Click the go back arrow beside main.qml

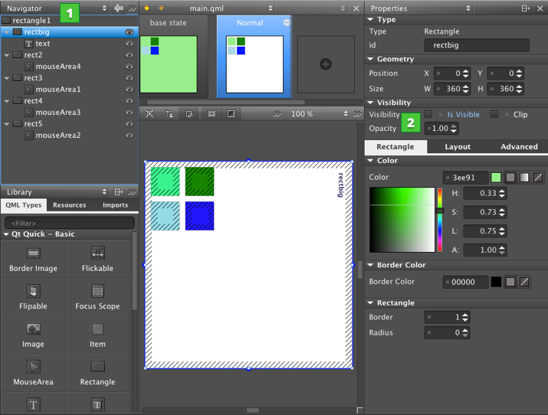[147, 8]
